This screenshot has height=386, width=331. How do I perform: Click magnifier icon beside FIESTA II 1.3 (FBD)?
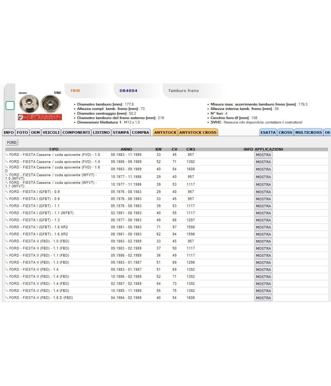pyautogui.click(x=7, y=262)
